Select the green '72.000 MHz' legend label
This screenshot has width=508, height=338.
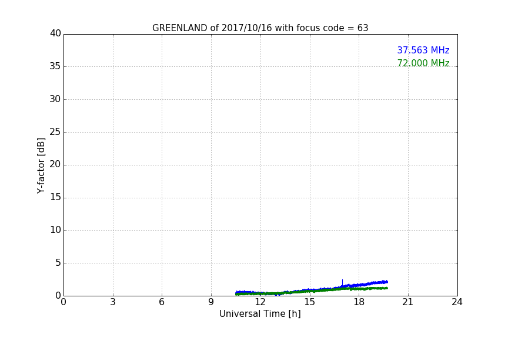click(423, 63)
